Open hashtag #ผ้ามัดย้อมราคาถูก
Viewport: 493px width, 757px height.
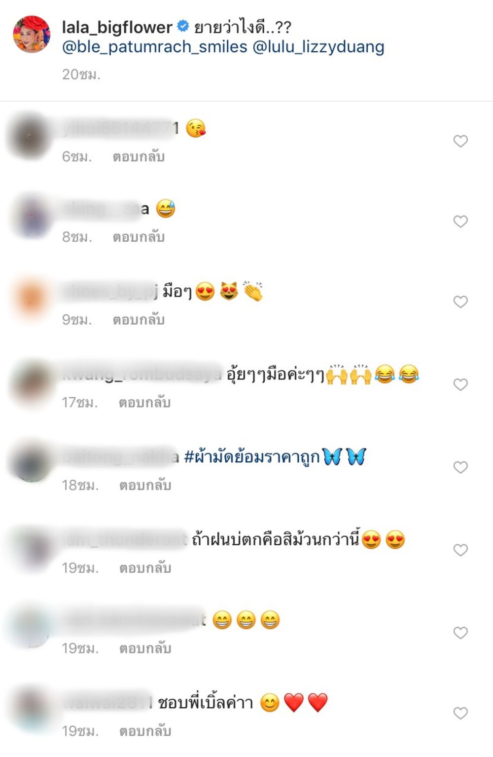click(252, 457)
